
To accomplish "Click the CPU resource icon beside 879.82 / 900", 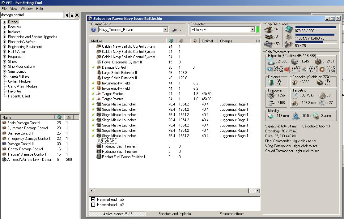I will (289, 29).
